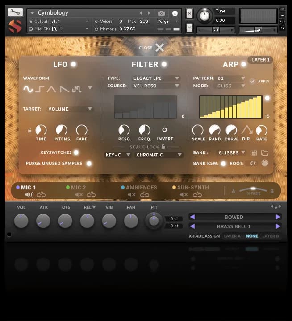Select the AMBIENCES mic tab

click(x=141, y=188)
